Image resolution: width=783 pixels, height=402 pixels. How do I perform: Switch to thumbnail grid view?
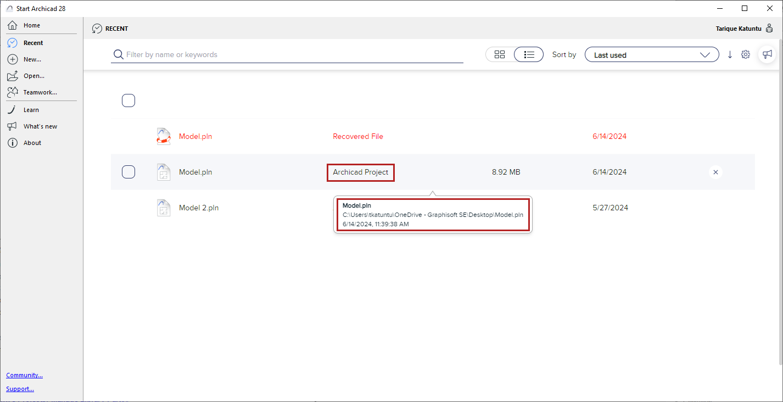500,54
